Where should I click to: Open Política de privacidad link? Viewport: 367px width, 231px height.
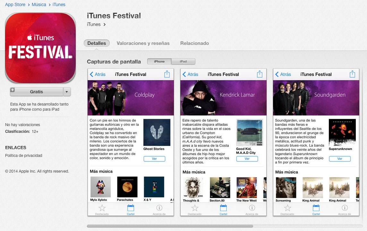click(x=24, y=155)
